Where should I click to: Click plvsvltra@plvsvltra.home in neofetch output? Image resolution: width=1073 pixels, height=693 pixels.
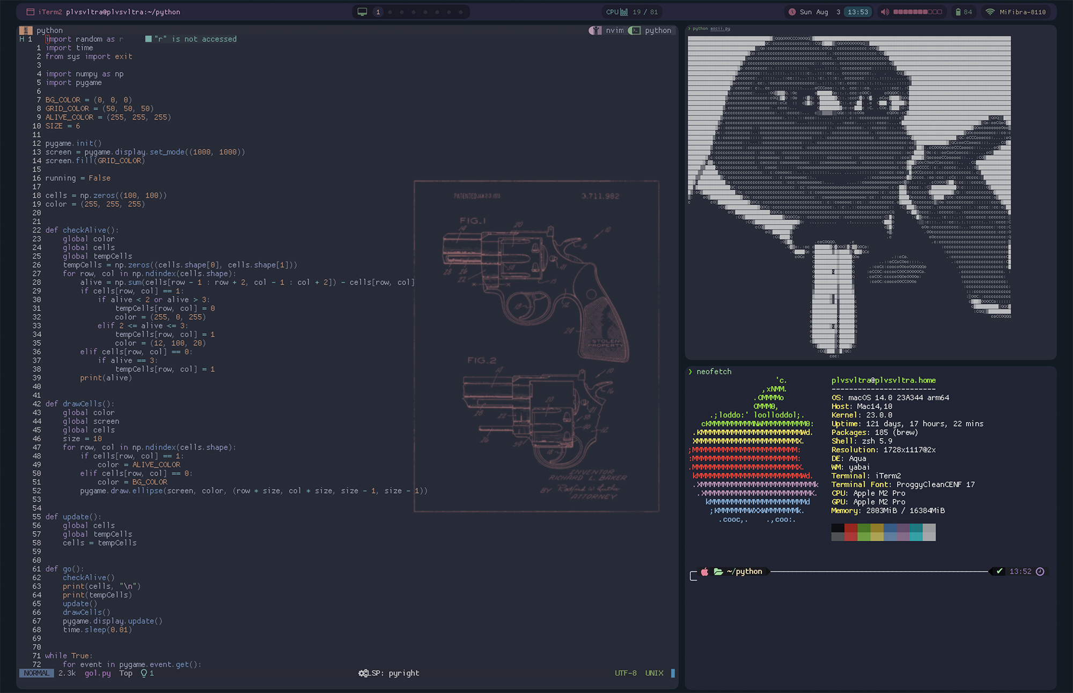pyautogui.click(x=884, y=381)
